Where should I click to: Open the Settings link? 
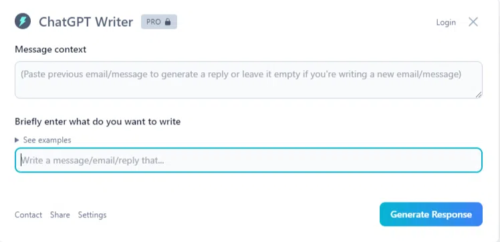point(92,215)
